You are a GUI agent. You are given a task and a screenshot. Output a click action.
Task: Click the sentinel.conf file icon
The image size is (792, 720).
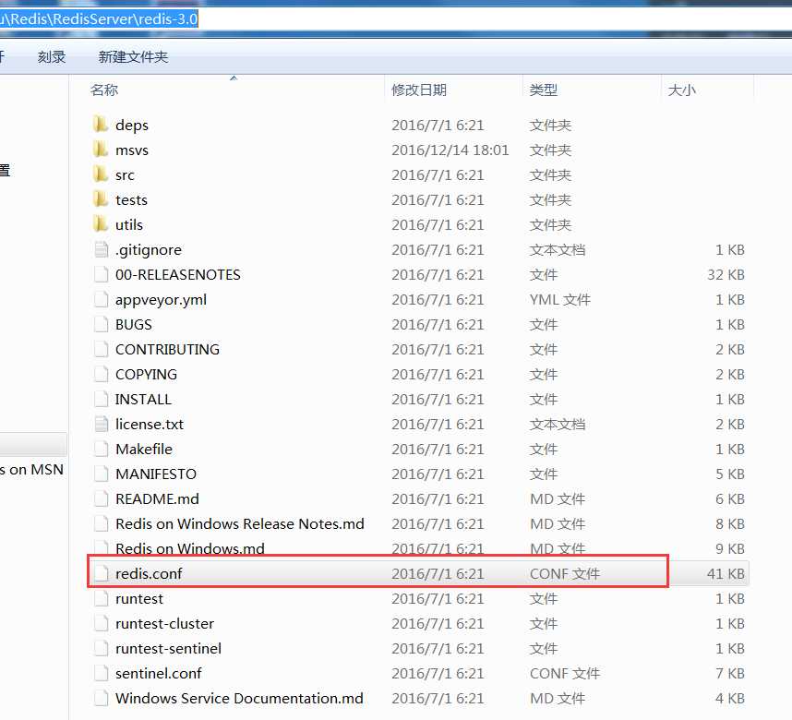coord(101,673)
